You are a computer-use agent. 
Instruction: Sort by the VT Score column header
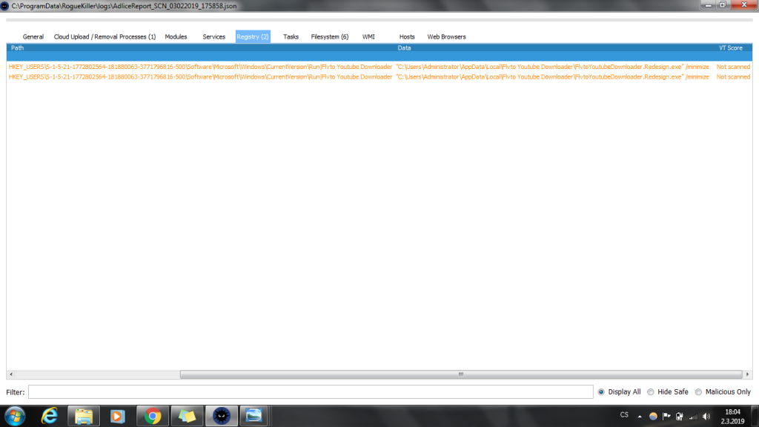click(730, 48)
